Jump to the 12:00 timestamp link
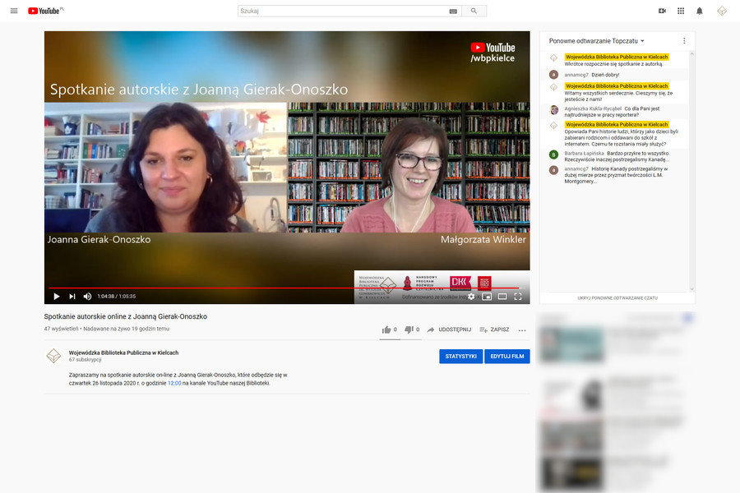The width and height of the screenshot is (740, 493). click(x=174, y=383)
